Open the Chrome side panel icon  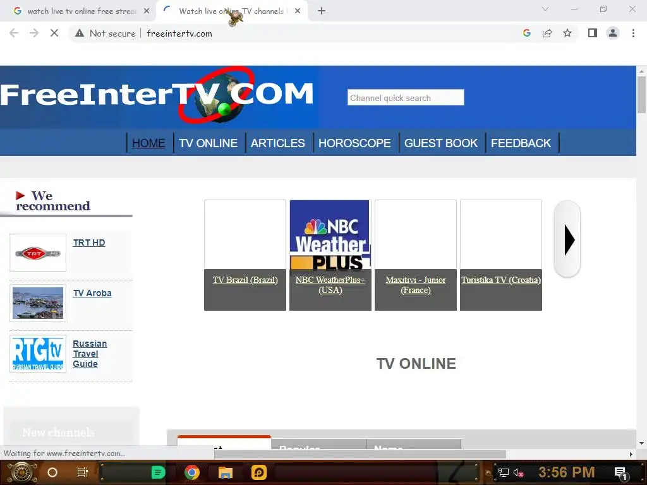point(593,33)
